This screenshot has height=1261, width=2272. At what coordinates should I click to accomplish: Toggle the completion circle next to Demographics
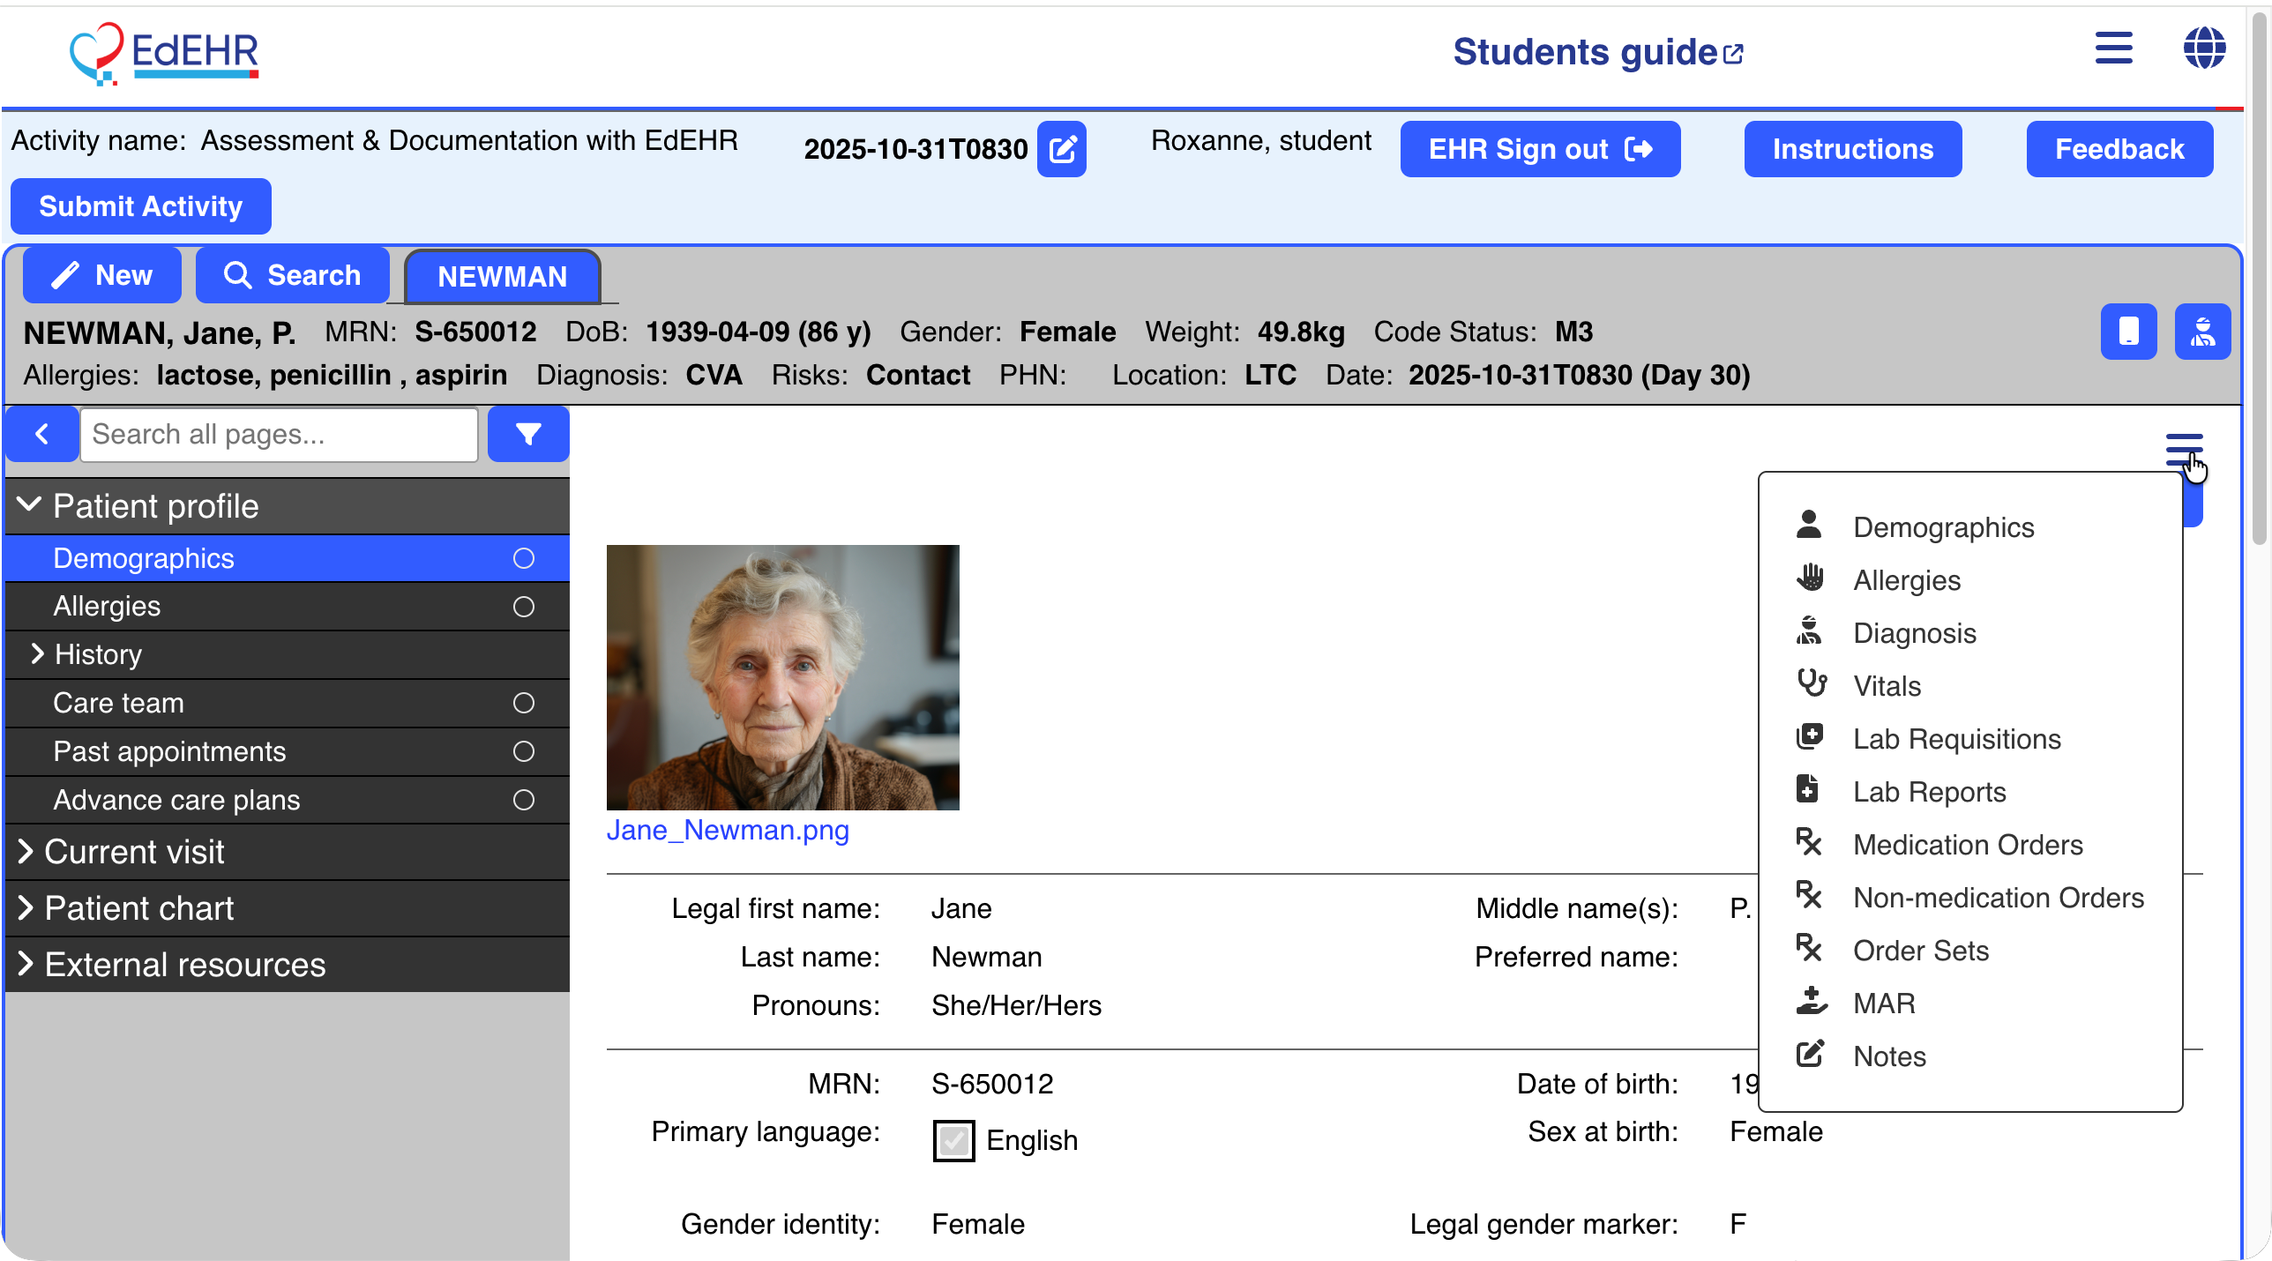click(x=523, y=558)
